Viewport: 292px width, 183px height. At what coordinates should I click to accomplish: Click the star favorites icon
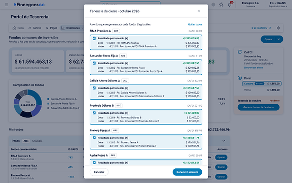221,5
